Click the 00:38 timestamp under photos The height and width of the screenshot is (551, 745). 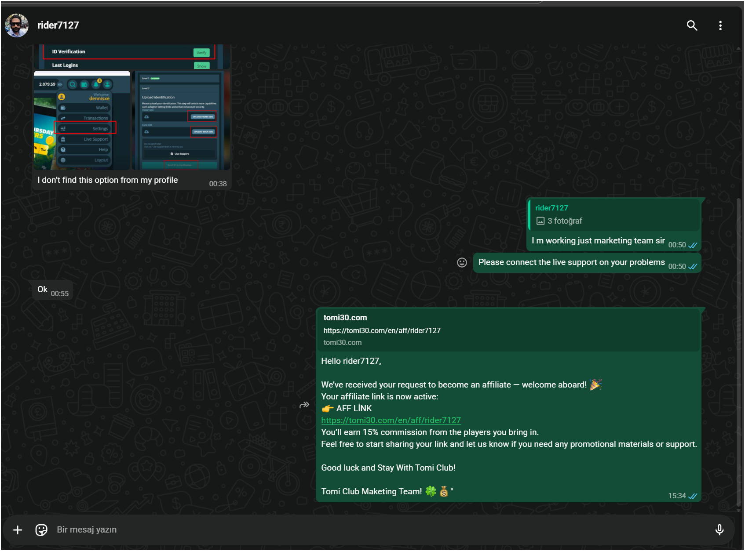218,184
